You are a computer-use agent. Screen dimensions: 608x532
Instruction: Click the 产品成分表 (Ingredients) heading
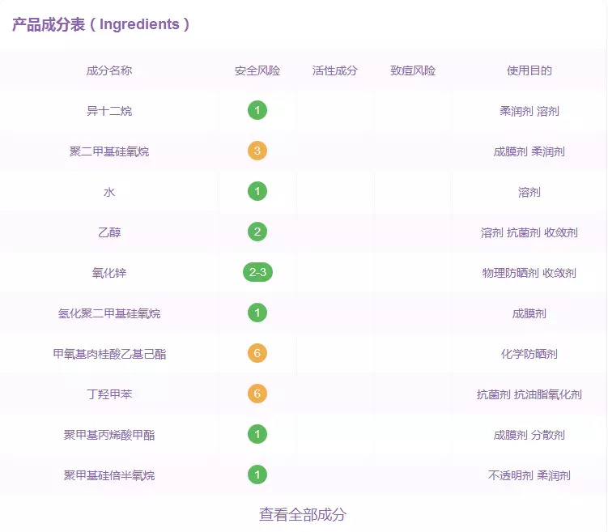click(x=101, y=24)
